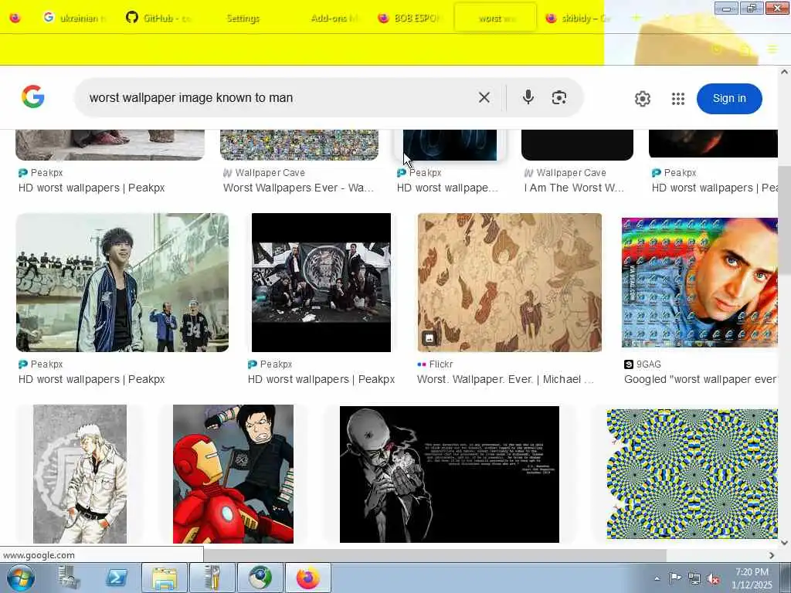Switch to the Settings tab
The height and width of the screenshot is (593, 791).
point(242,19)
